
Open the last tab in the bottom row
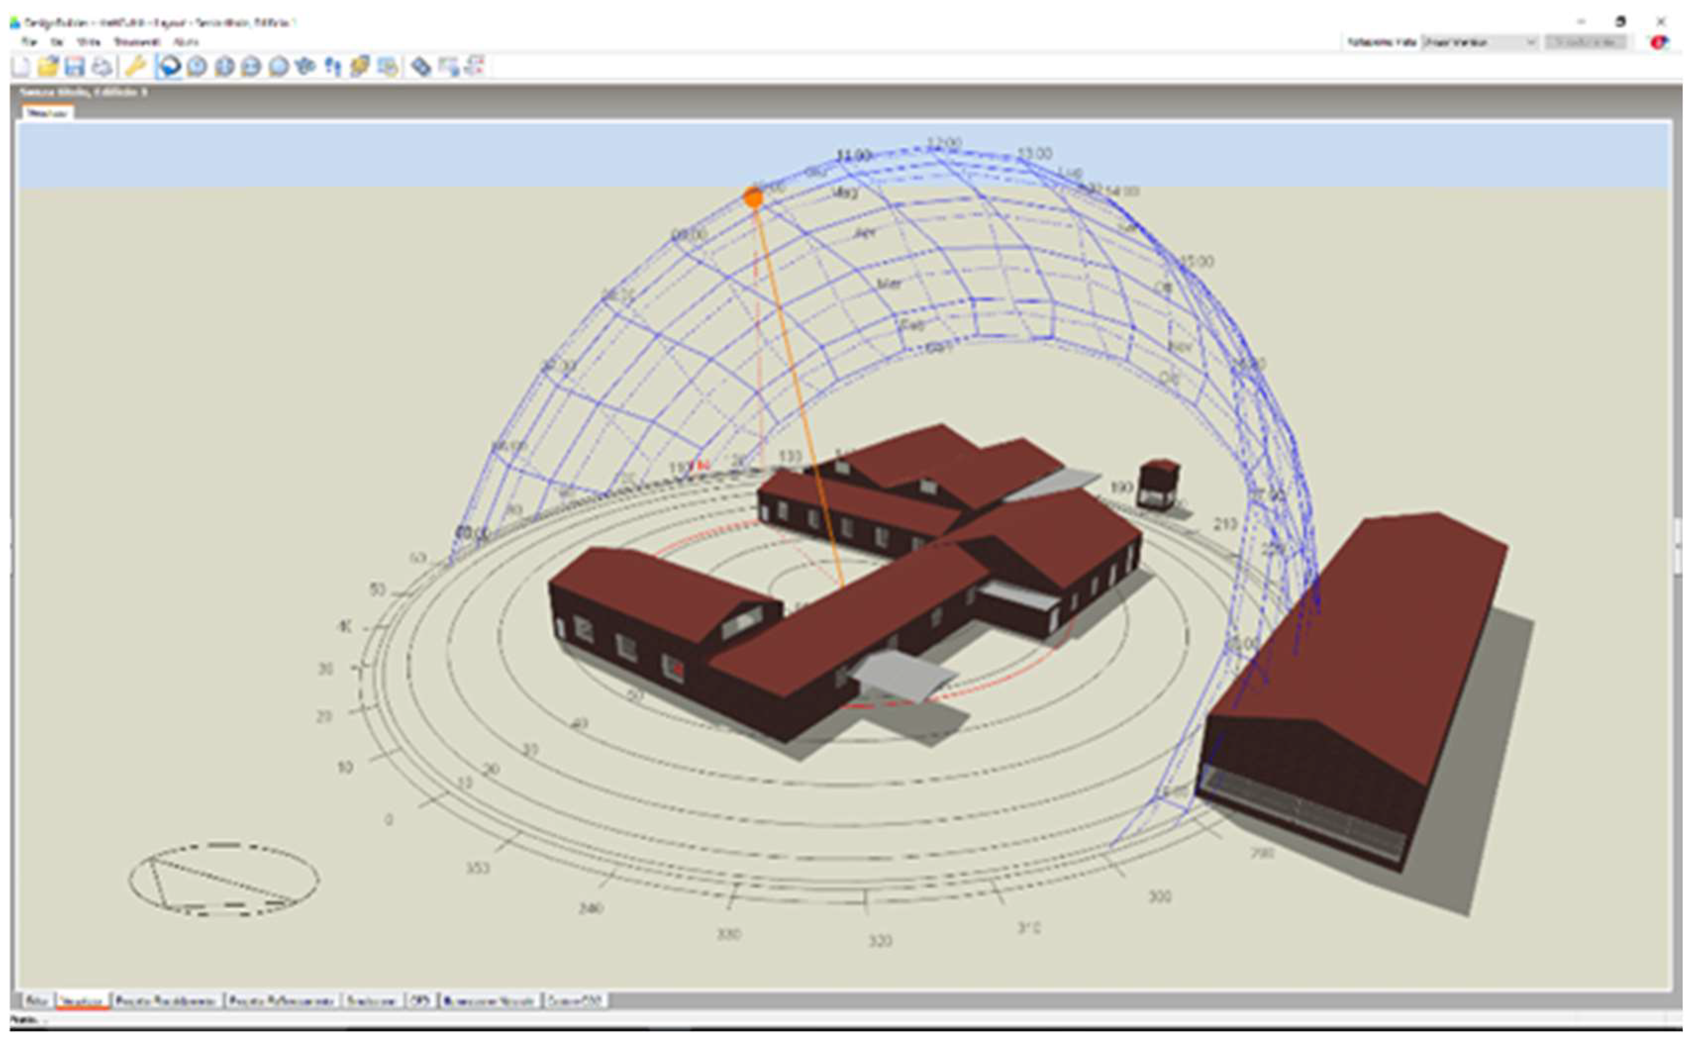[574, 1000]
